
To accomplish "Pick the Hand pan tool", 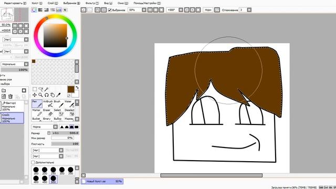I will [x=52, y=95].
